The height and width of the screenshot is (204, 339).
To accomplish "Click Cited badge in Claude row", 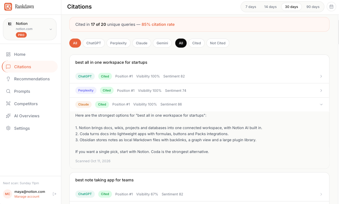I will (102, 105).
